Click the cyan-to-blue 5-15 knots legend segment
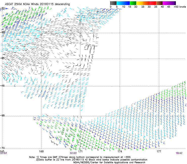Screen dimensions: 187x164 (x=123, y=3)
